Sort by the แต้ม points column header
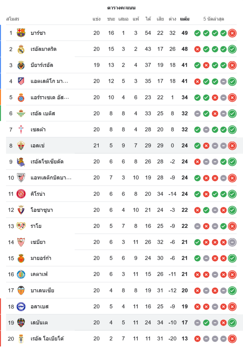This screenshot has width=243, height=351. tap(185, 19)
